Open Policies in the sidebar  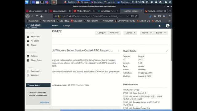(34, 56)
